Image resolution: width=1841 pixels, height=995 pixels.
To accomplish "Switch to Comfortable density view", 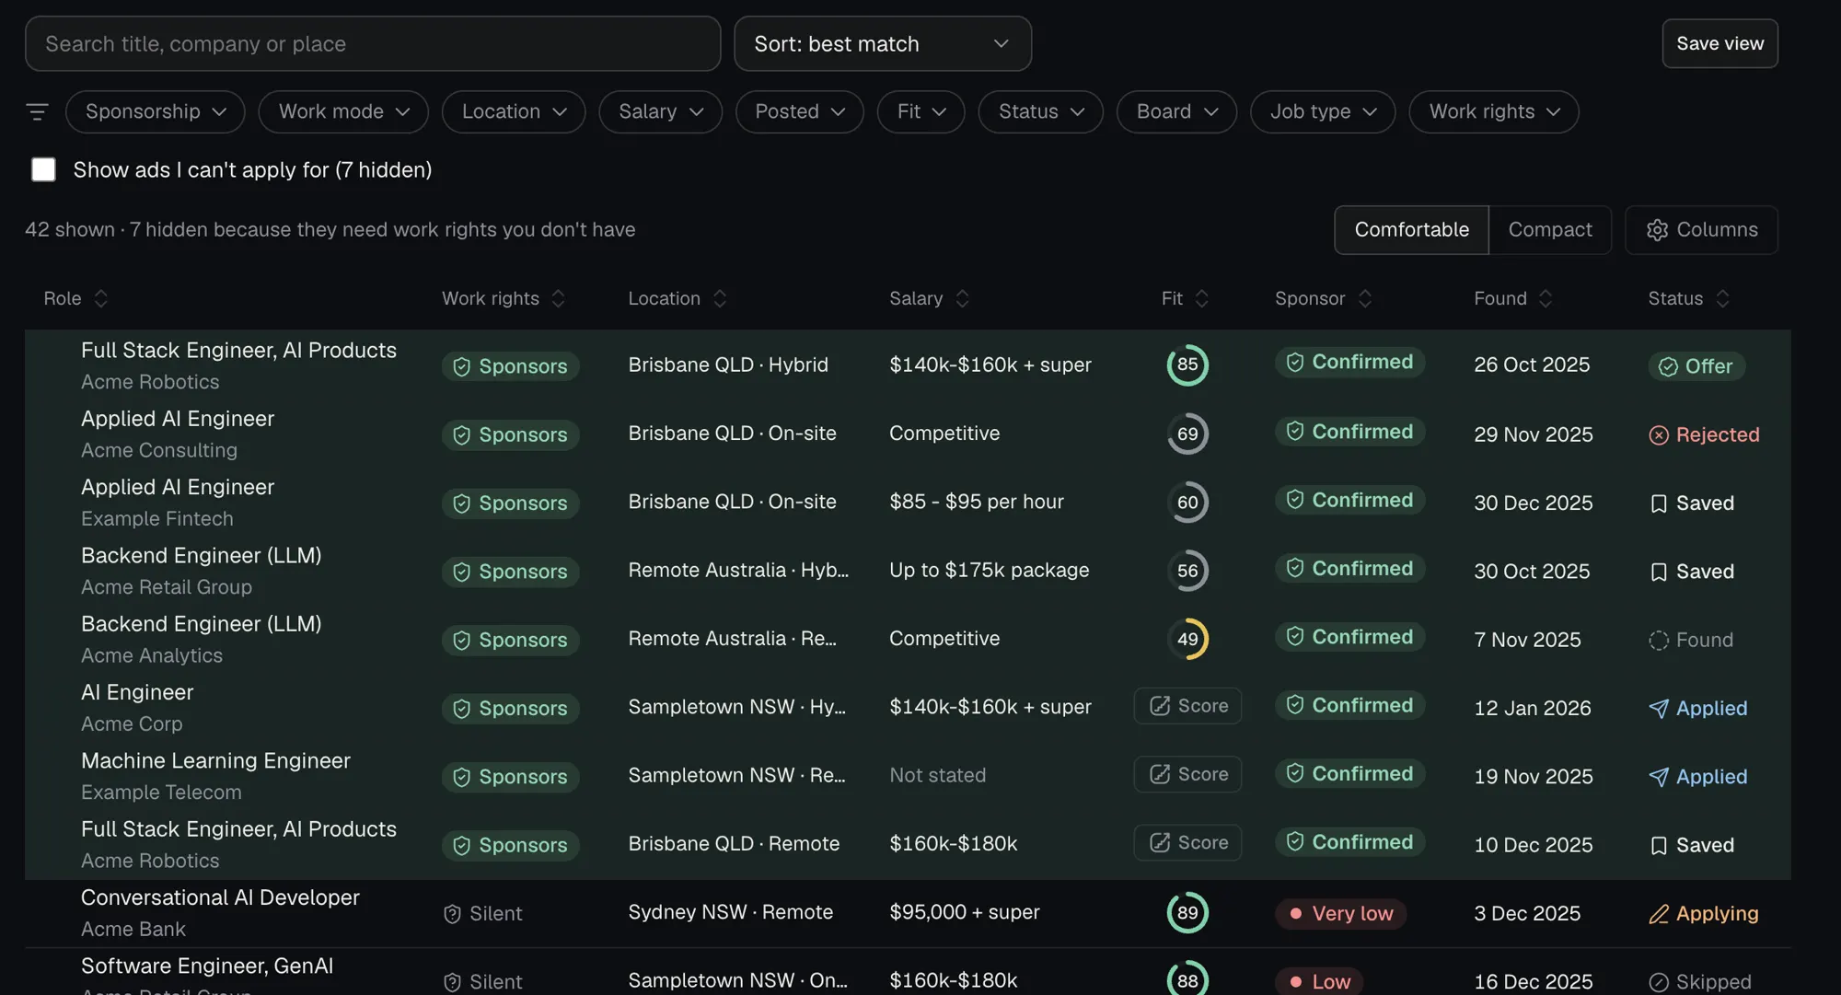I will 1411,230.
